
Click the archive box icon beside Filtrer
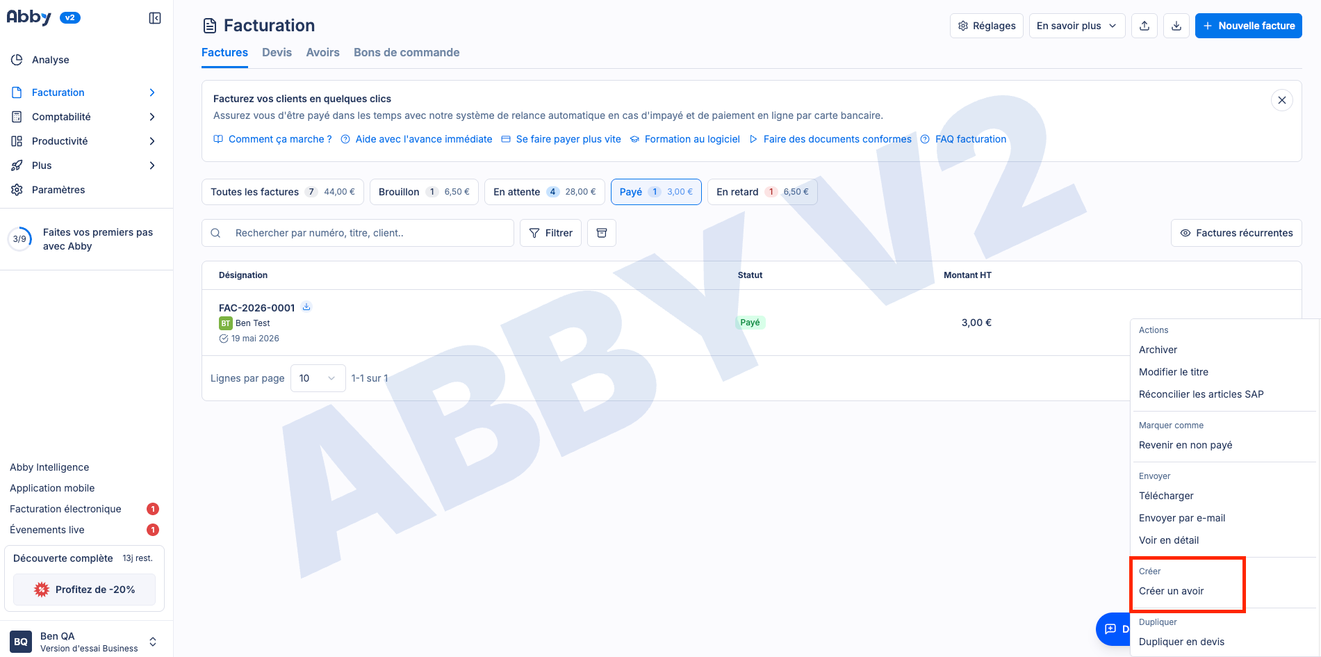coord(602,233)
